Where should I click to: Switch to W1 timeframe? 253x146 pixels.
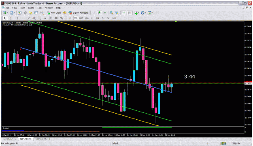[x=109, y=18]
